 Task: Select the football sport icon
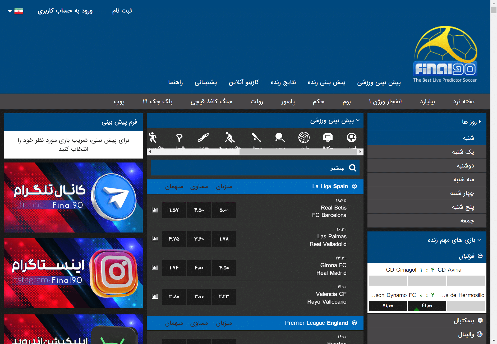(352, 137)
